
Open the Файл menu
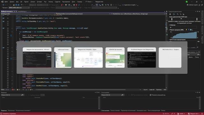[x=6, y=2]
